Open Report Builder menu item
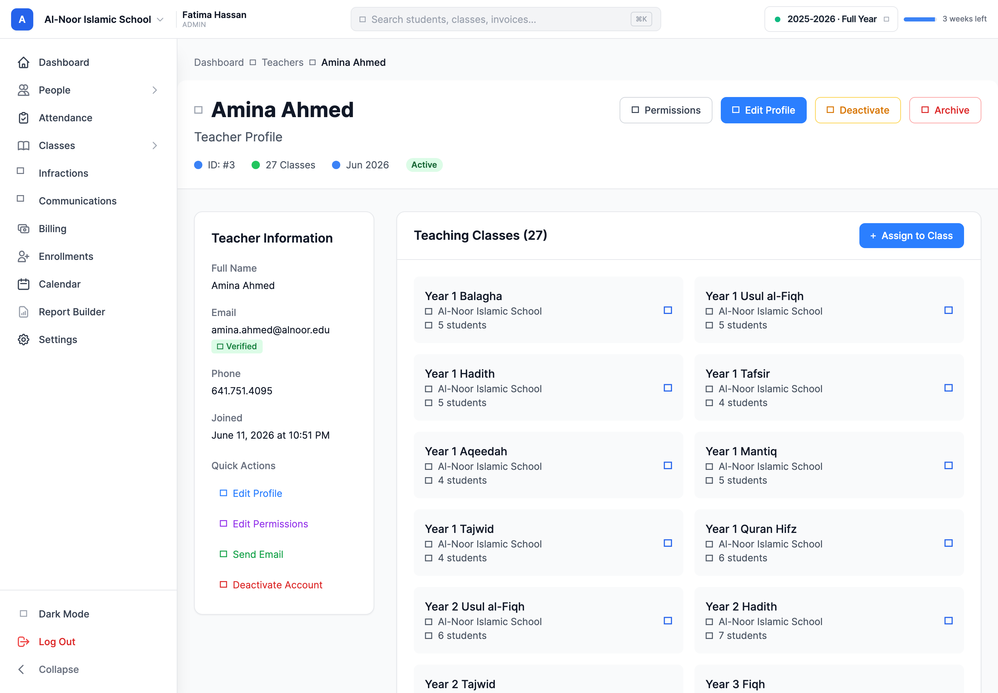Viewport: 998px width, 693px height. 89,312
